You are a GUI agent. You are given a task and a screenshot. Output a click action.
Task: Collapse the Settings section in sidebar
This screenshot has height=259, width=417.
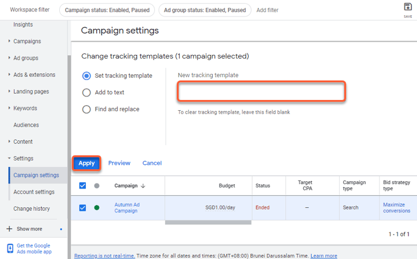click(9, 158)
